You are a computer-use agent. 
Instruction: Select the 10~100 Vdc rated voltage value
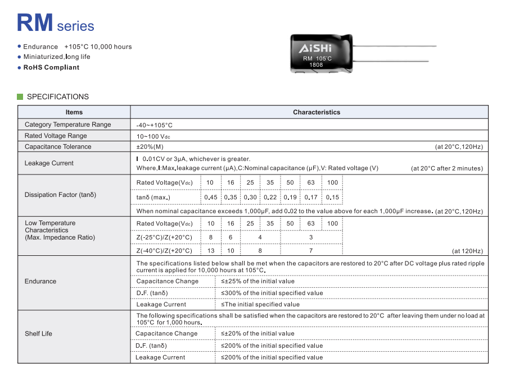click(x=153, y=136)
